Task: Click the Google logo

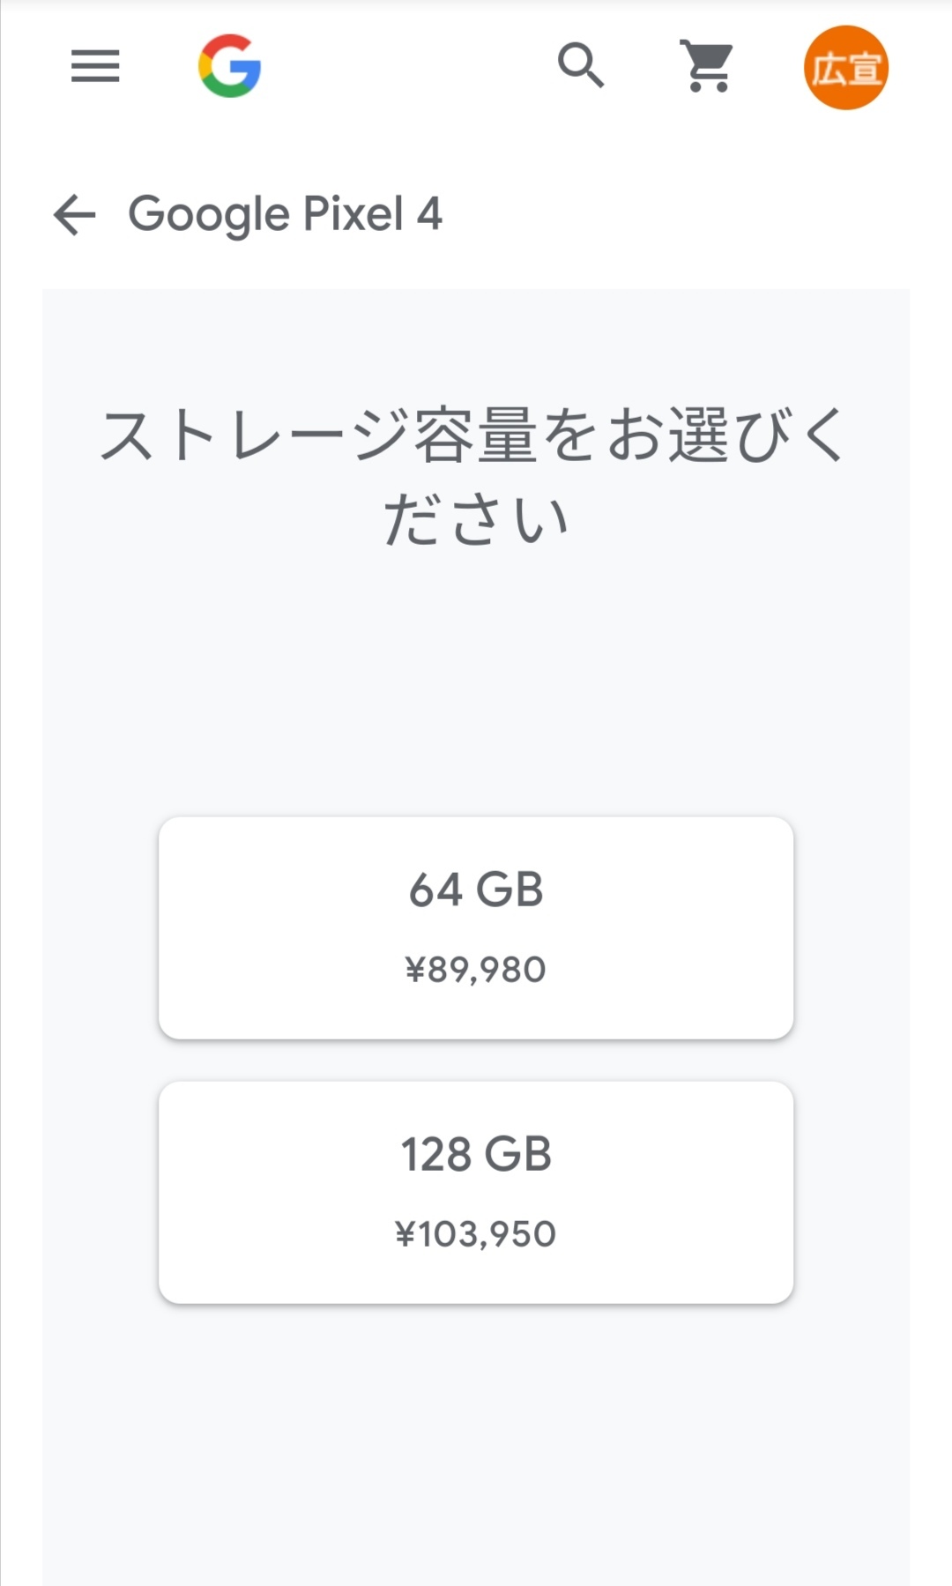Action: tap(229, 66)
